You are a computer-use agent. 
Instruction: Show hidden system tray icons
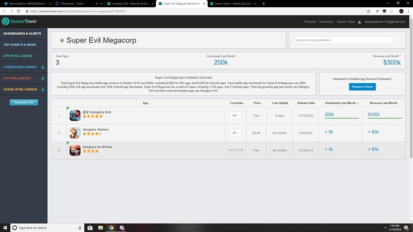pos(385,228)
